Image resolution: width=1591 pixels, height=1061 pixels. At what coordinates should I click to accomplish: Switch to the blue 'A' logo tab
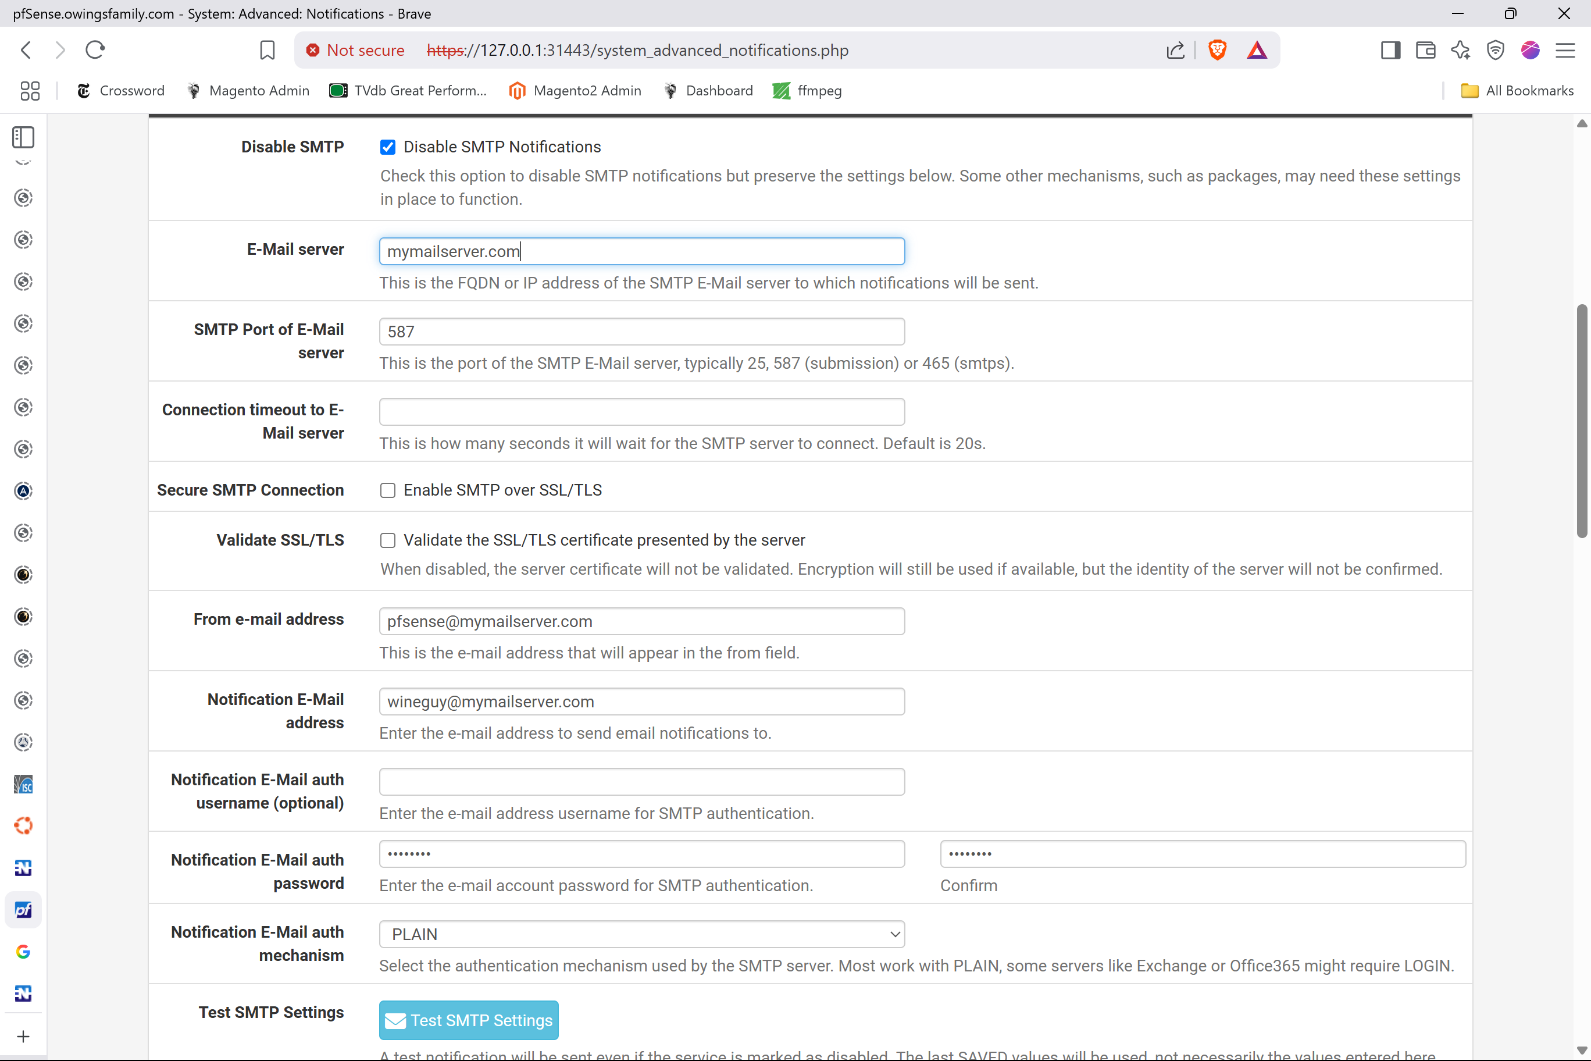[24, 492]
